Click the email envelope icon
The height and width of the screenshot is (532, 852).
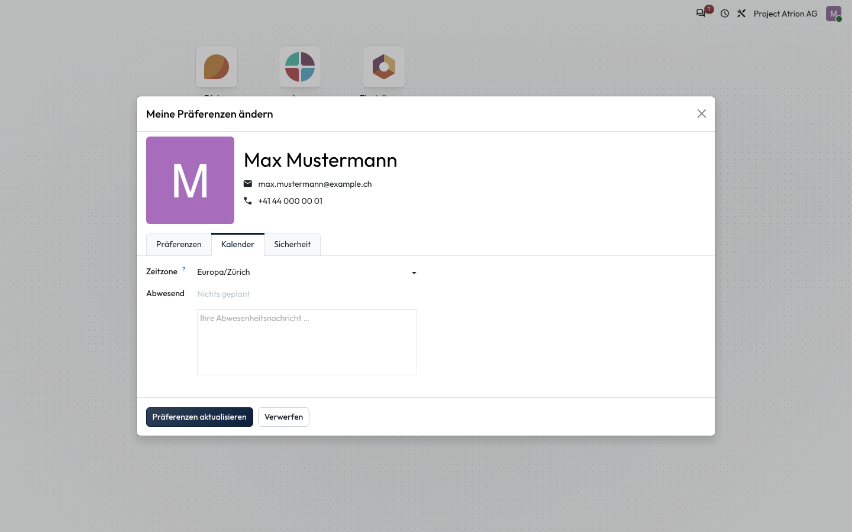click(x=248, y=184)
